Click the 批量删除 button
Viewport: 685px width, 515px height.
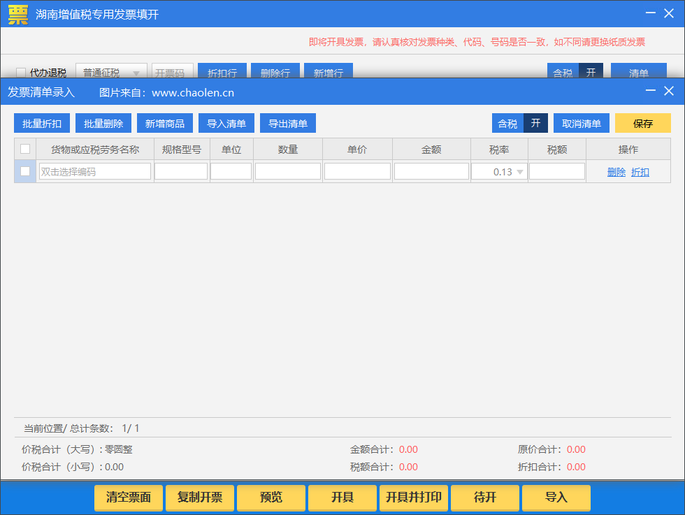pos(103,123)
